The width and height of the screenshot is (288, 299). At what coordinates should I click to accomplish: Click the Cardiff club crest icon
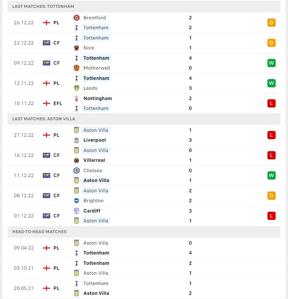tap(77, 211)
